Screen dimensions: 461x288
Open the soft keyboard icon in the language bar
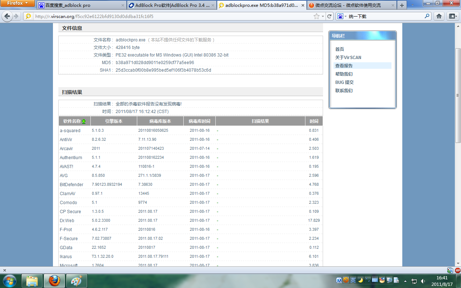coord(375,280)
